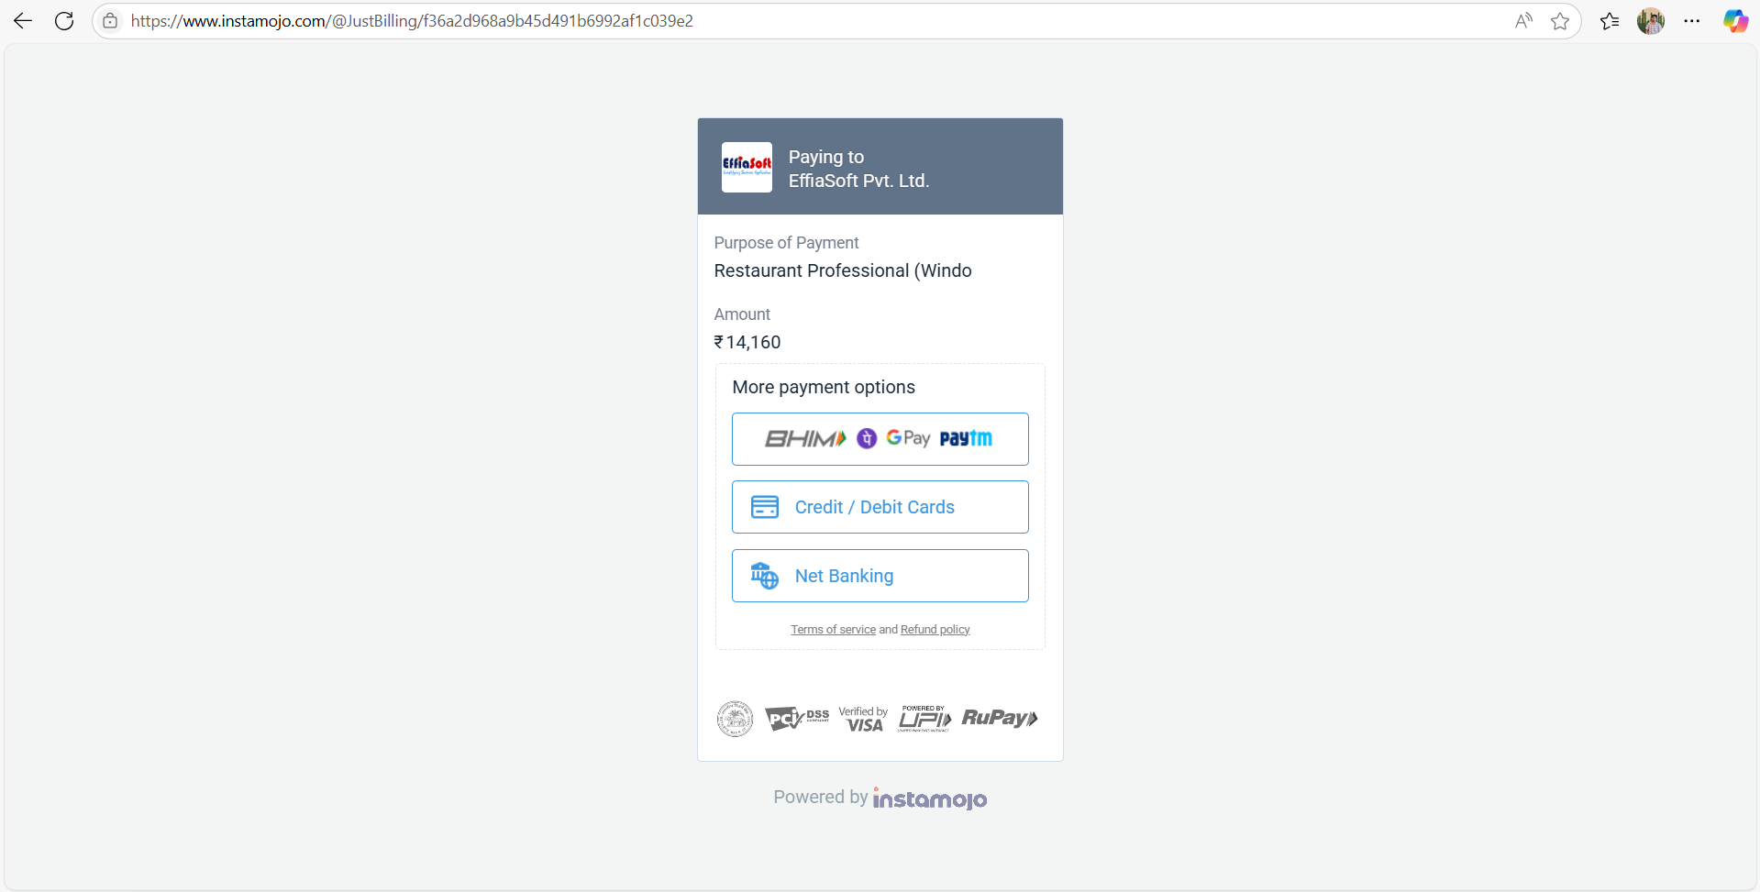Click the EffiaSoft merchant logo
Image resolution: width=1760 pixels, height=892 pixels.
[747, 167]
